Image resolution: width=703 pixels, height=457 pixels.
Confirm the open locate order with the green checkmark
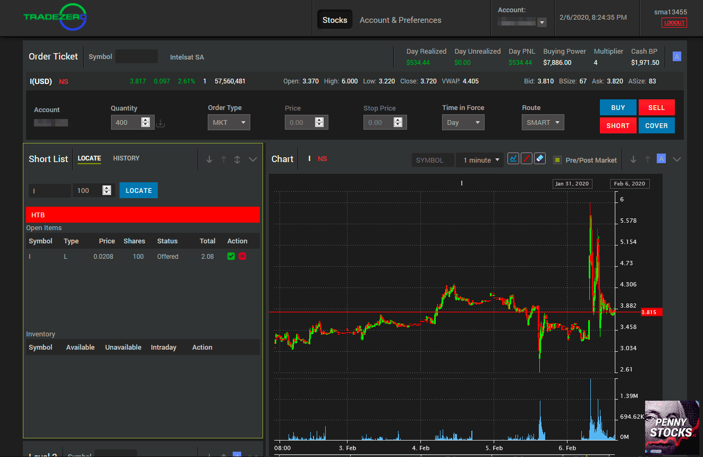231,256
